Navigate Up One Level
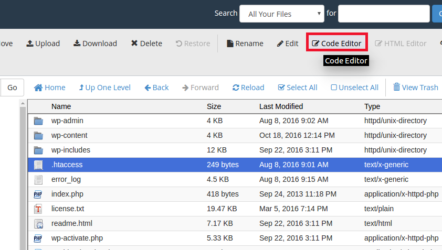This screenshot has width=442, height=250. tap(104, 88)
